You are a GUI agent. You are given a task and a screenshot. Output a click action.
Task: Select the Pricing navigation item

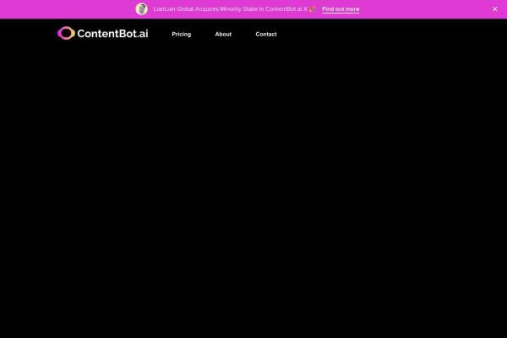tap(181, 34)
